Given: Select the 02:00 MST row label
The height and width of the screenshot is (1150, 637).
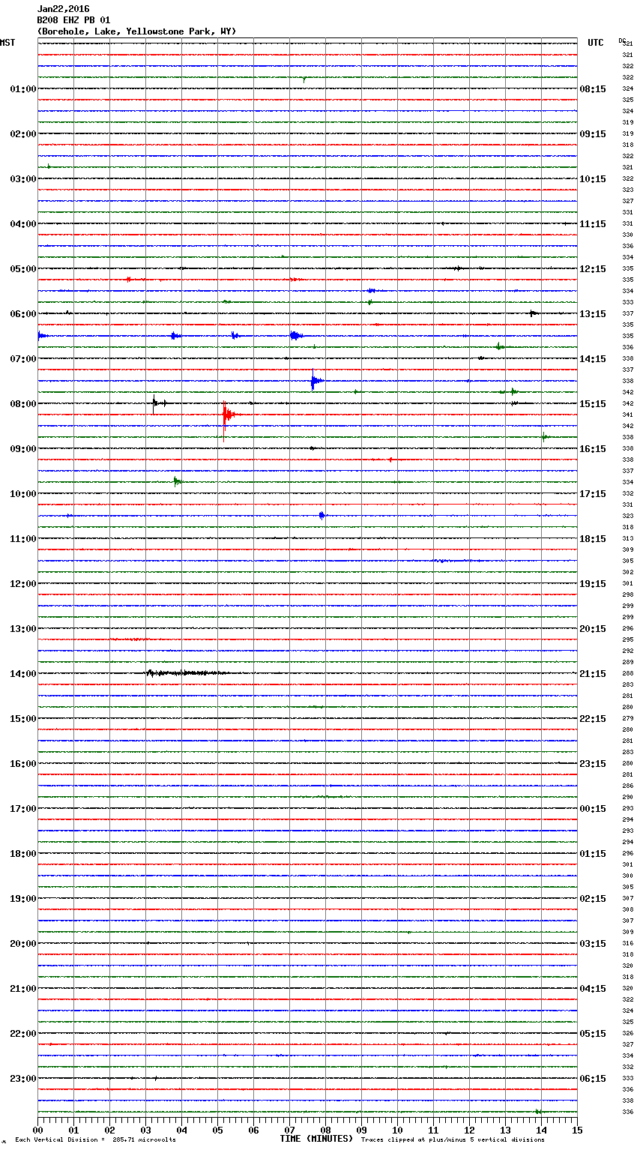Looking at the screenshot, I should (x=23, y=134).
